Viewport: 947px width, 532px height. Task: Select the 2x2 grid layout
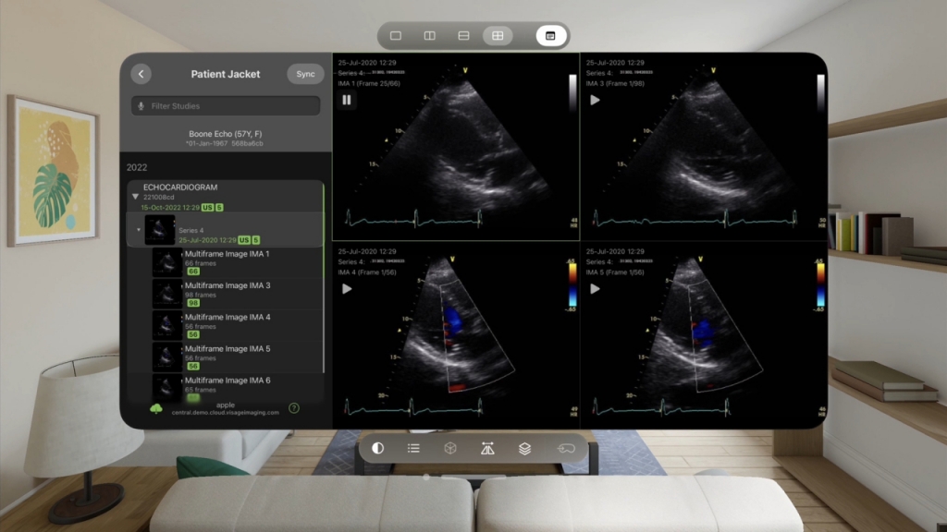pos(498,36)
